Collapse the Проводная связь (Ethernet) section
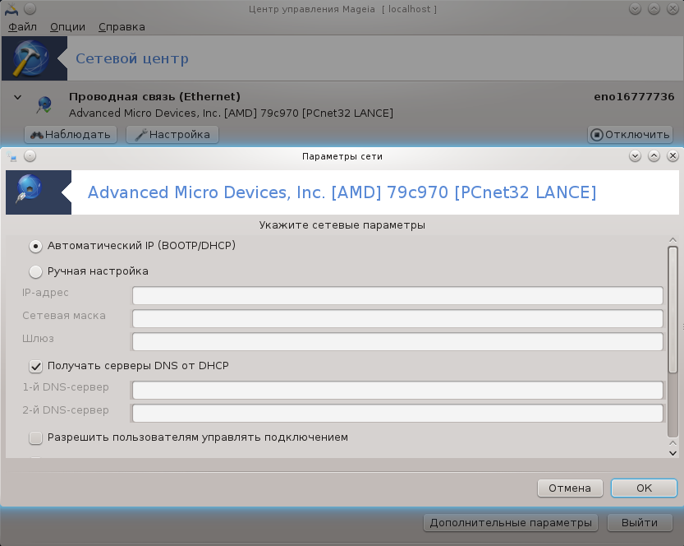The height and width of the screenshot is (546, 684). pyautogui.click(x=17, y=97)
